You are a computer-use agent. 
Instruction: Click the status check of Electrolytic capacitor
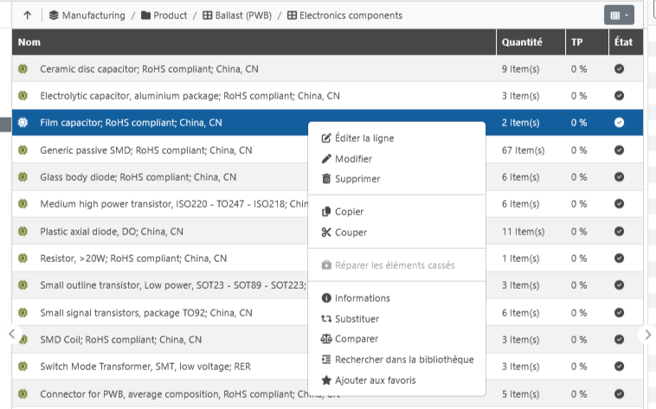[619, 96]
